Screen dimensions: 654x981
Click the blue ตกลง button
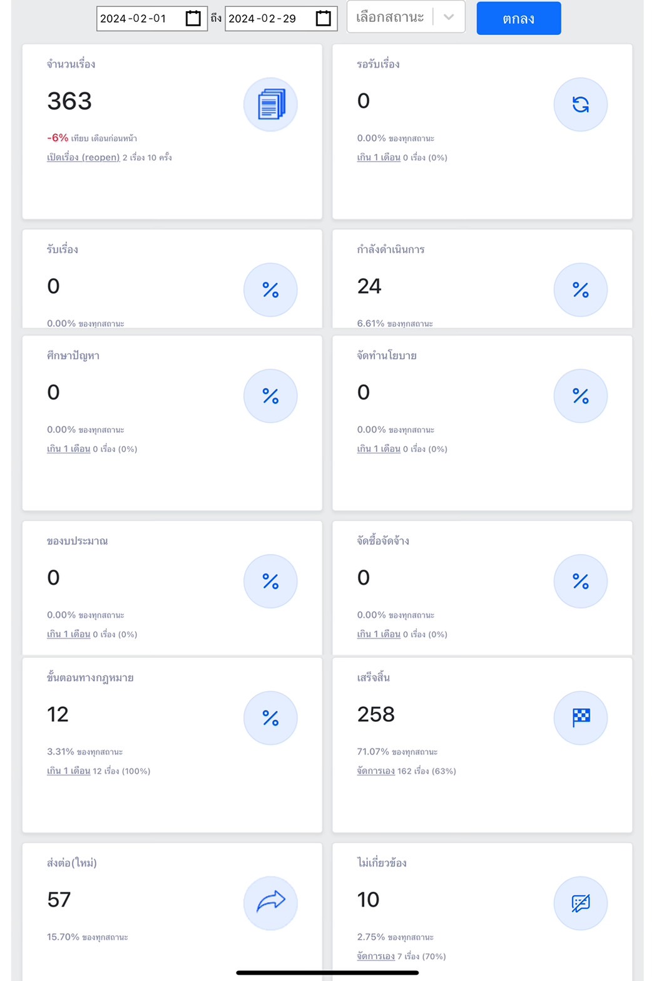point(519,18)
